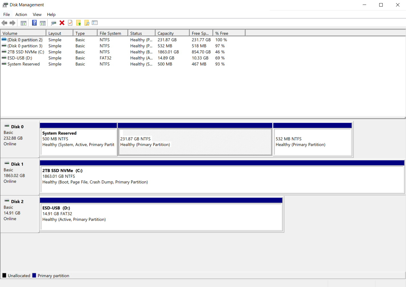The height and width of the screenshot is (287, 406).
Task: Click the drive icon of System Reserved row
Action: (x=4, y=64)
